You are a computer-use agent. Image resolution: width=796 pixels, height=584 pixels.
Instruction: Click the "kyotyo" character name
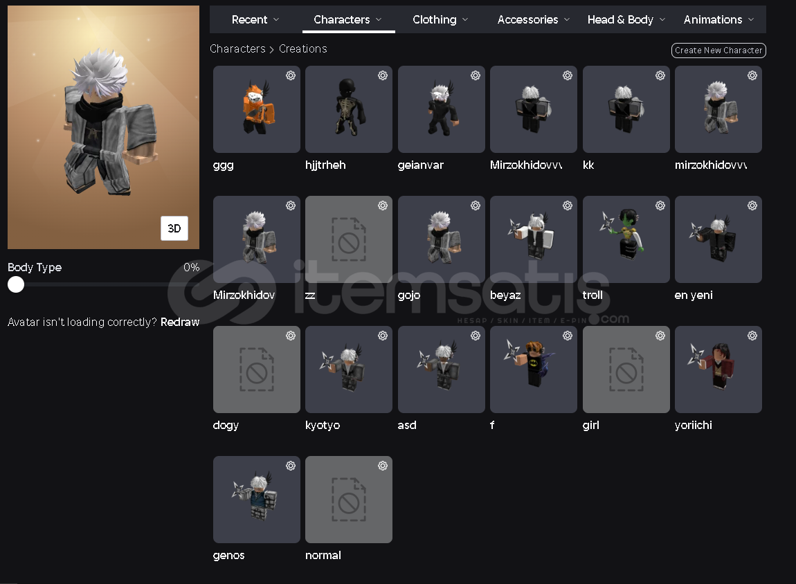[x=323, y=425]
